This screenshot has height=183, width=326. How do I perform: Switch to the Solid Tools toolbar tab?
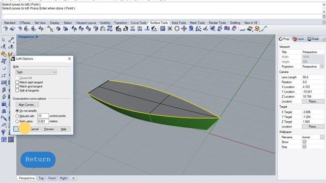179,22
